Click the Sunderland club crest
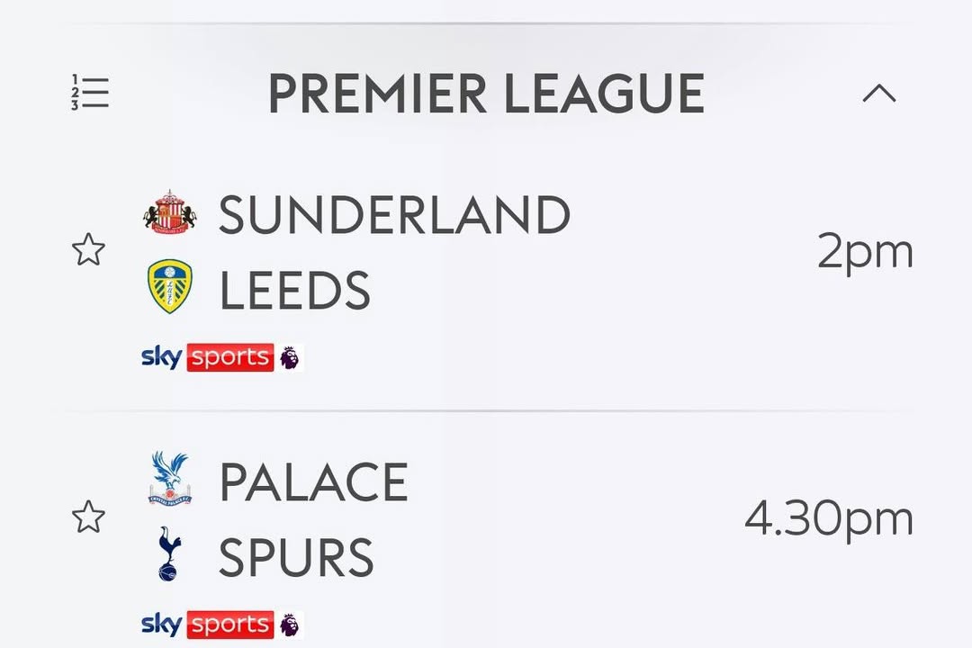 click(170, 212)
